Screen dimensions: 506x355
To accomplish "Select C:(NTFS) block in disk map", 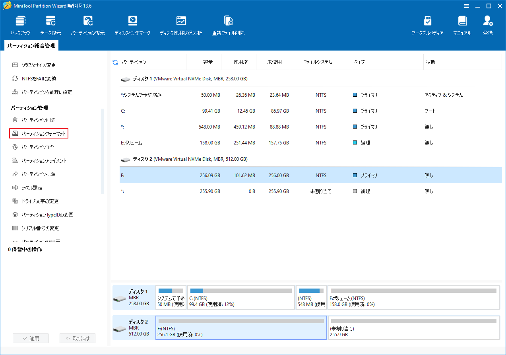I will click(241, 297).
